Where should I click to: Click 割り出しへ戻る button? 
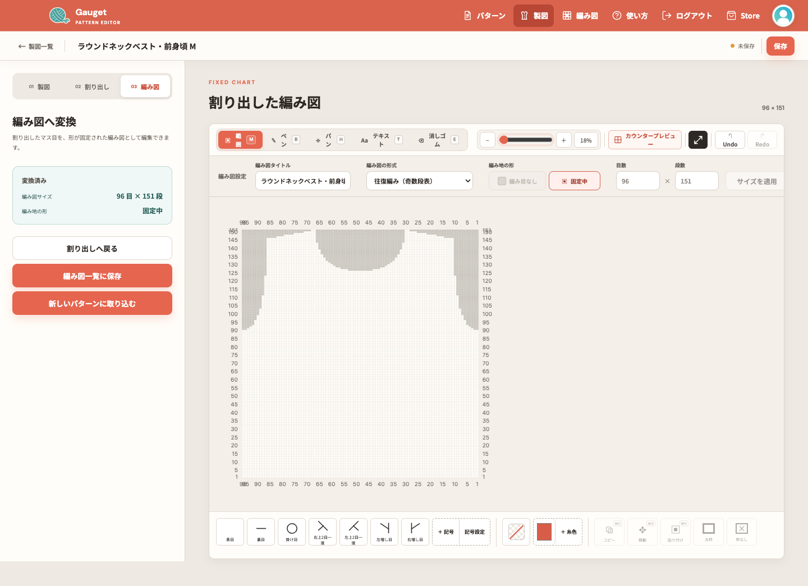click(92, 248)
